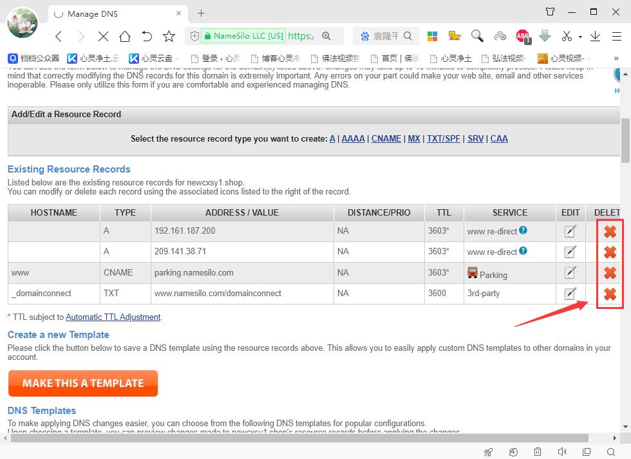Create a new A record

pos(332,139)
